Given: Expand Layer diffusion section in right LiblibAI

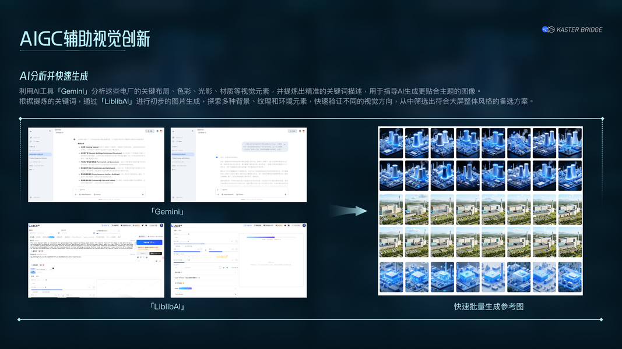Looking at the screenshot, I should click(205, 278).
